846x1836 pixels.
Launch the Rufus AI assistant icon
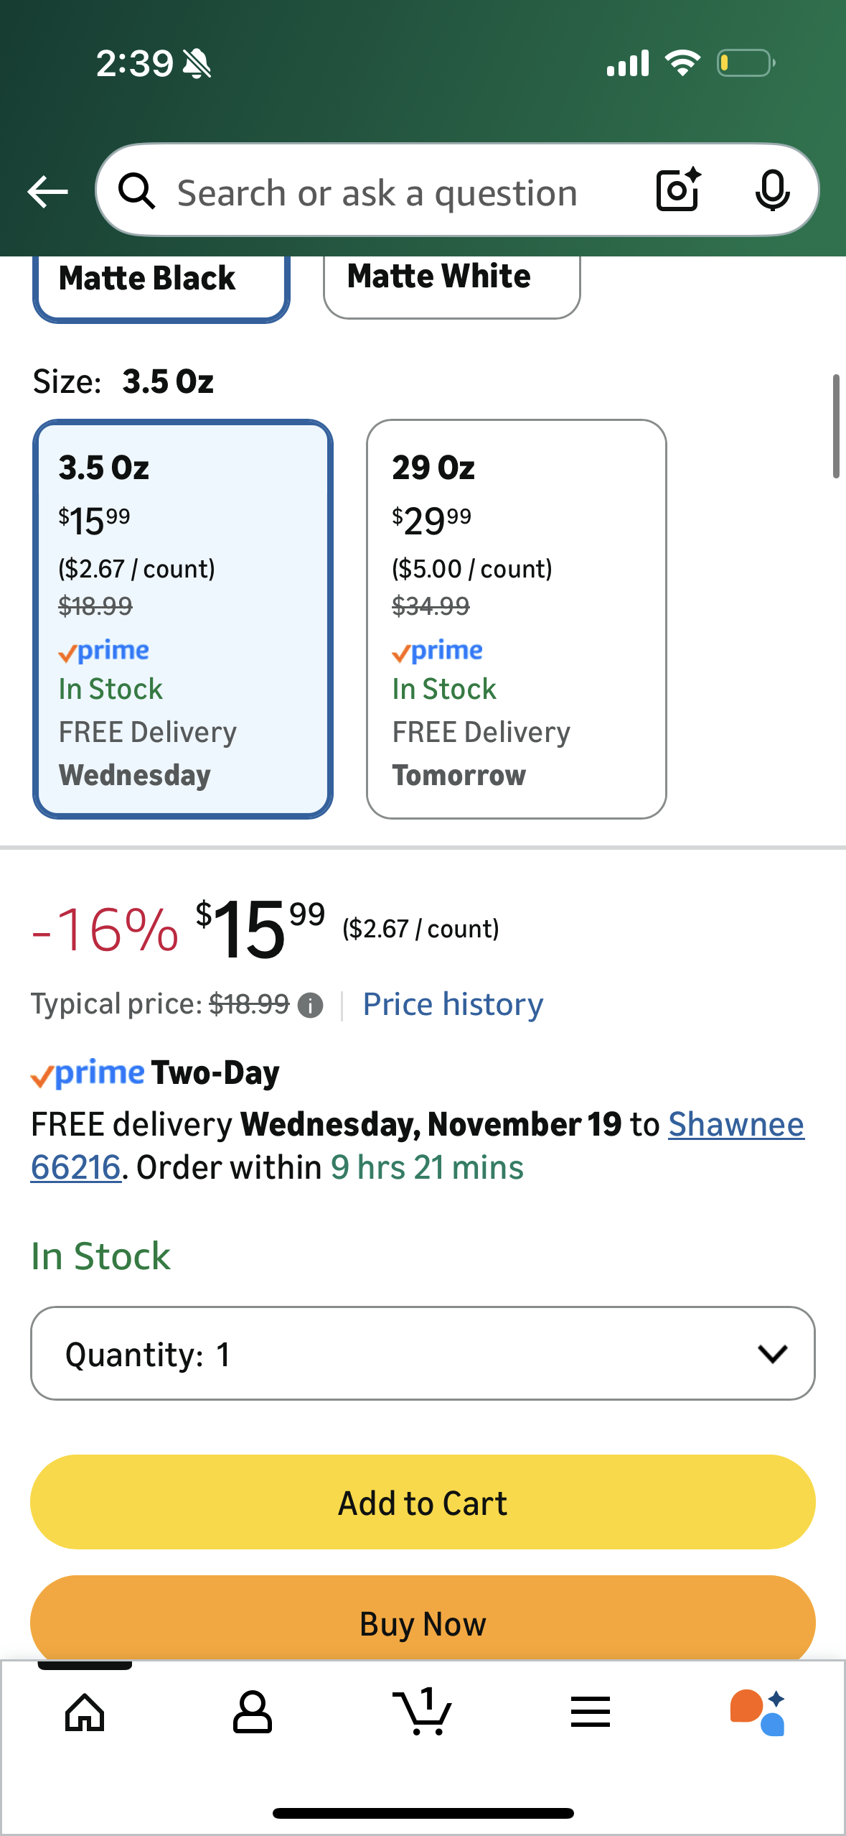(758, 1712)
